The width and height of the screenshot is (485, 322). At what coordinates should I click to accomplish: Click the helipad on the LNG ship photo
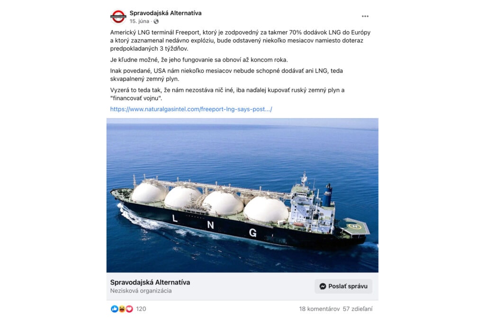coord(354,226)
